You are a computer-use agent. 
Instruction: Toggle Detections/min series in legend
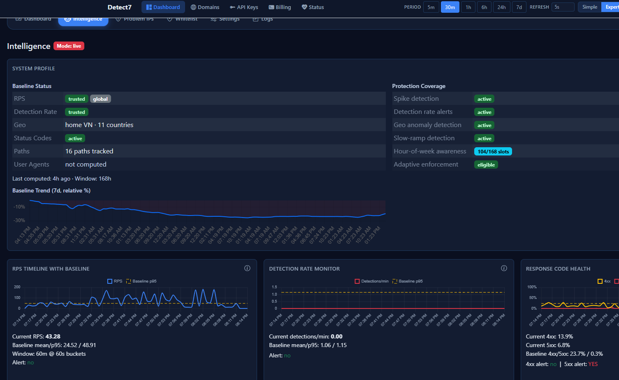pyautogui.click(x=357, y=281)
